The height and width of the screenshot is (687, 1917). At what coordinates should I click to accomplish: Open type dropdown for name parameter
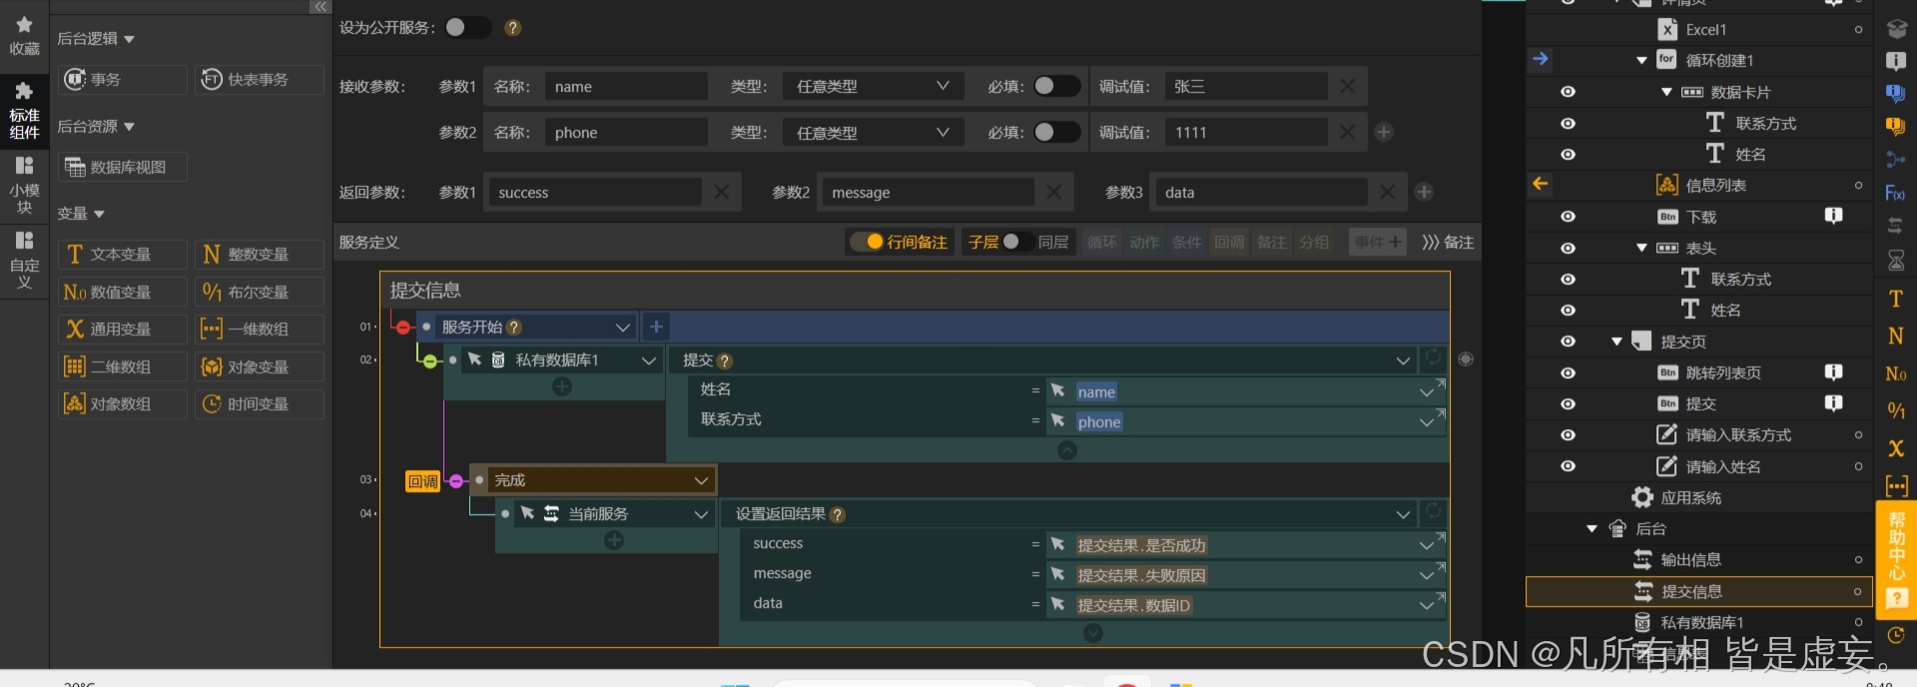point(873,87)
